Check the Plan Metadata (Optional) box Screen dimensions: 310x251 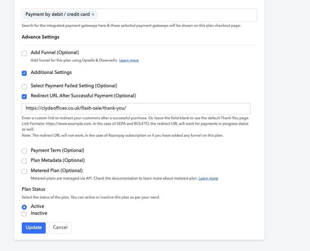pyautogui.click(x=24, y=161)
